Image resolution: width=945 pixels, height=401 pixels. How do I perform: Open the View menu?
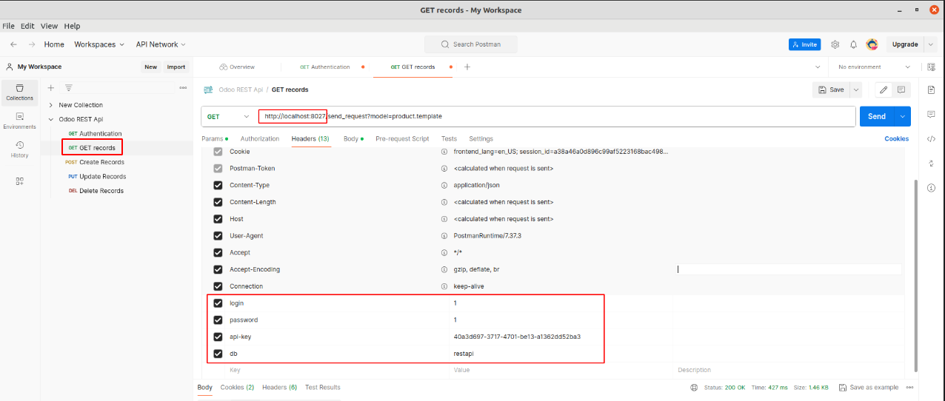pos(50,26)
